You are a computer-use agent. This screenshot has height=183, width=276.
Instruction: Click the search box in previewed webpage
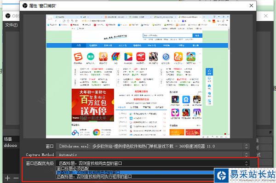coord(167,35)
